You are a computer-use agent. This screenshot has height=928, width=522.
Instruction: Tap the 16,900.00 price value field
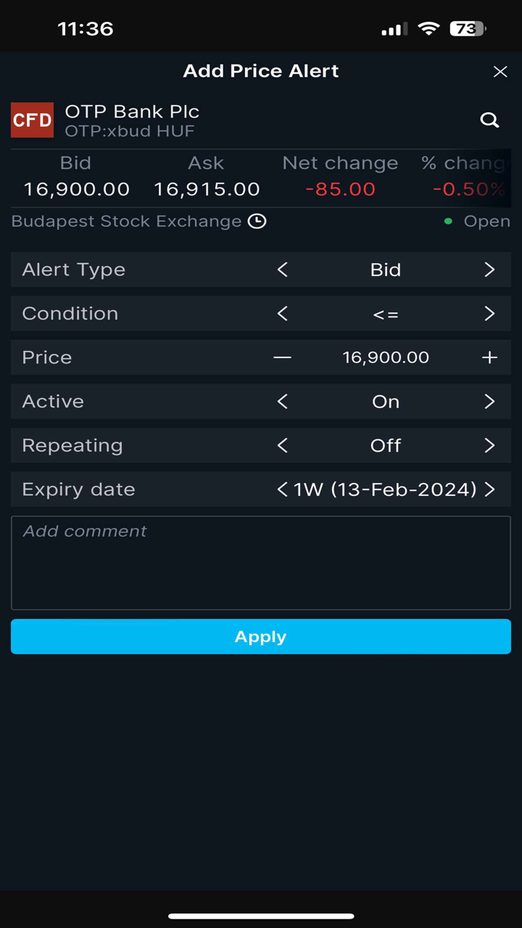(x=386, y=357)
